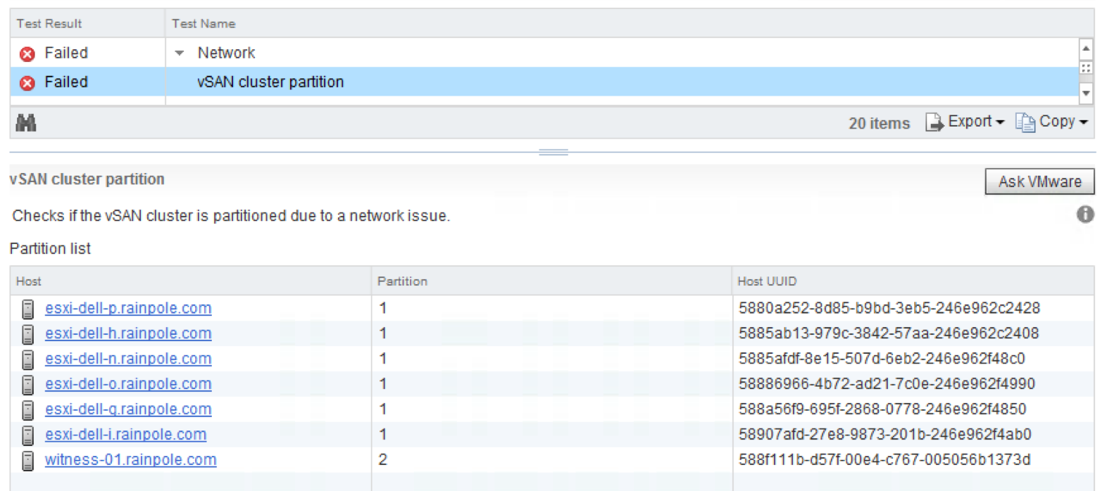The height and width of the screenshot is (491, 1107).
Task: Click host icon for esxi-dell-n.rainpole.com
Action: [x=27, y=359]
